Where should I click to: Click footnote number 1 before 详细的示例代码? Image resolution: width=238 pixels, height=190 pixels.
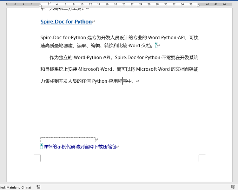tap(42, 146)
